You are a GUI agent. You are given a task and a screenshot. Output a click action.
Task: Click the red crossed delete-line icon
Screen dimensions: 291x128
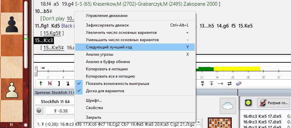(x=50, y=84)
